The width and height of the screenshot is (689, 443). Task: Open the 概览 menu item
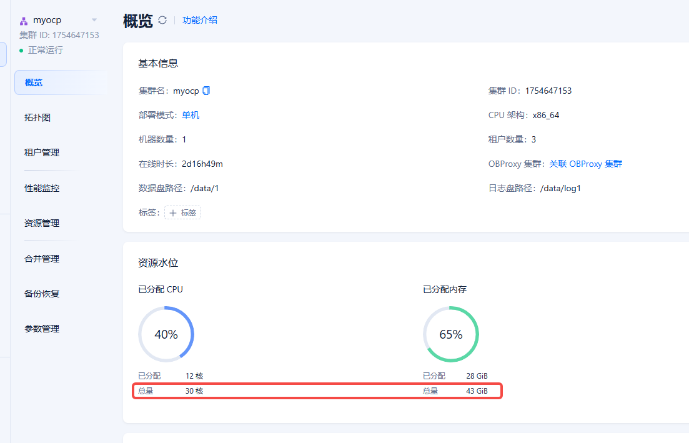(x=61, y=82)
